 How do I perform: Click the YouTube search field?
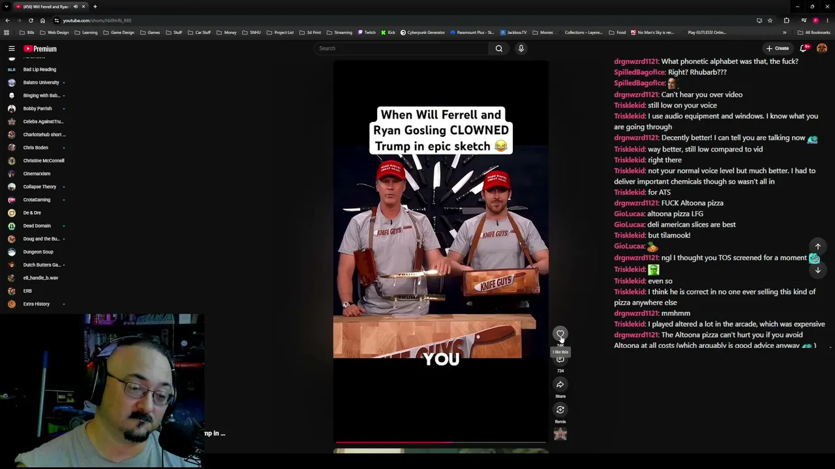click(x=401, y=48)
